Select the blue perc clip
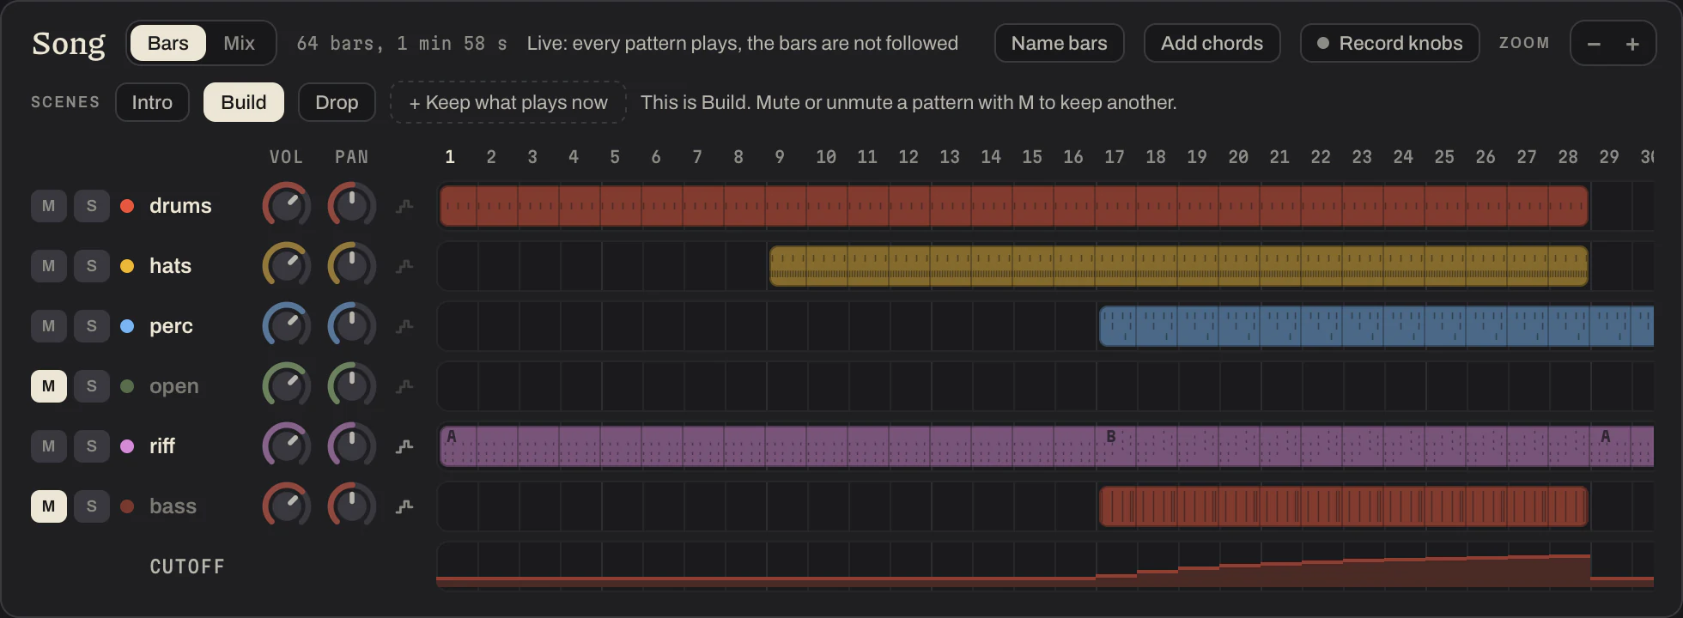Image resolution: width=1683 pixels, height=618 pixels. coord(1376,326)
